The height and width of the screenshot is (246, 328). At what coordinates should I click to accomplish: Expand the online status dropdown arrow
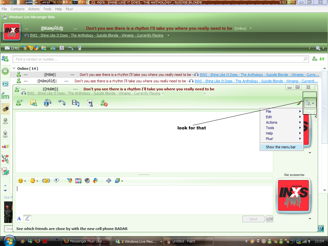[250, 29]
